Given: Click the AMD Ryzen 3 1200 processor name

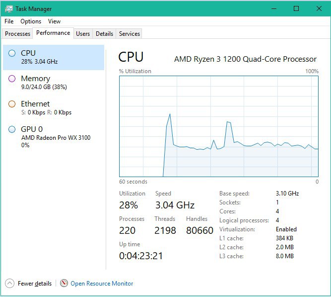Looking at the screenshot, I should click(x=245, y=59).
